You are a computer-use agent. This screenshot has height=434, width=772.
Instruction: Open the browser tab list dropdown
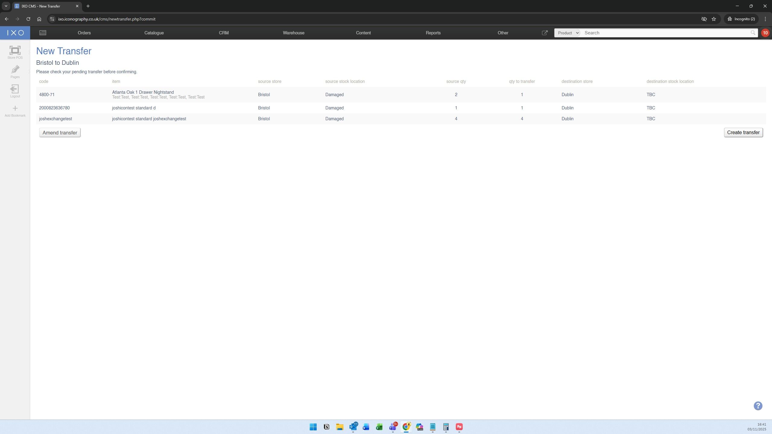[x=6, y=6]
